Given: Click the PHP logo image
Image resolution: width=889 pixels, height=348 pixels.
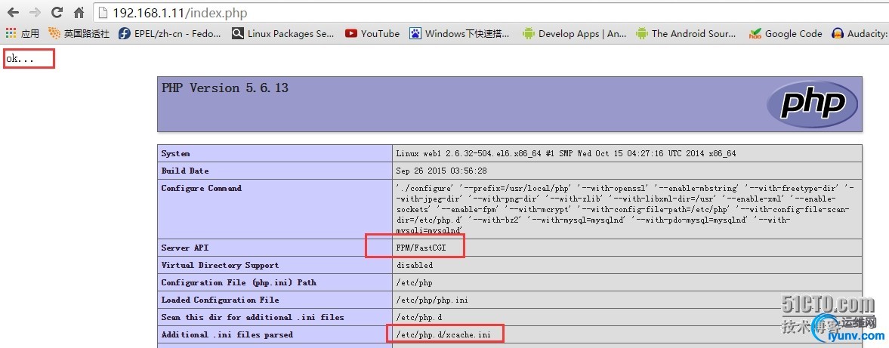Looking at the screenshot, I should pyautogui.click(x=812, y=103).
